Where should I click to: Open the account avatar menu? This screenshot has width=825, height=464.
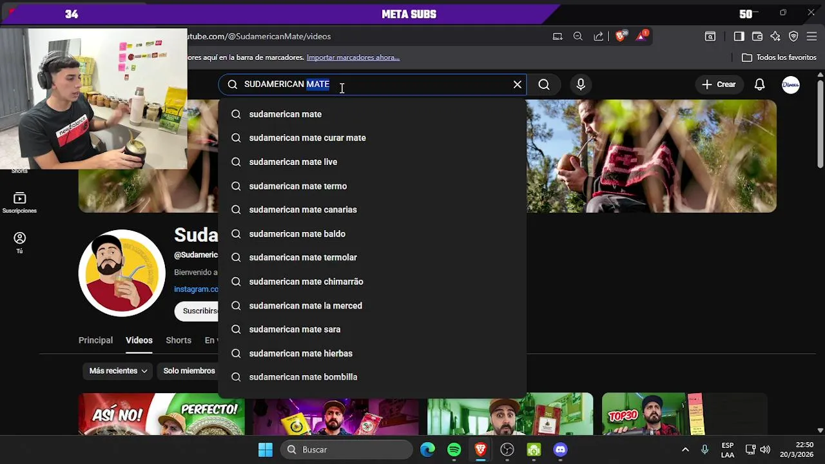click(791, 84)
